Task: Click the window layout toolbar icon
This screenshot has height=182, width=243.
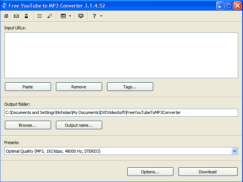Action: [x=63, y=16]
